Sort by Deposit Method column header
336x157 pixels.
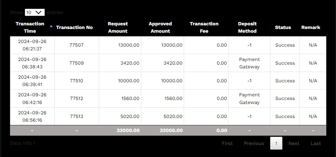(247, 27)
